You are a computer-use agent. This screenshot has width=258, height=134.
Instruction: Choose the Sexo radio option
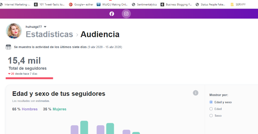[x=211, y=115]
